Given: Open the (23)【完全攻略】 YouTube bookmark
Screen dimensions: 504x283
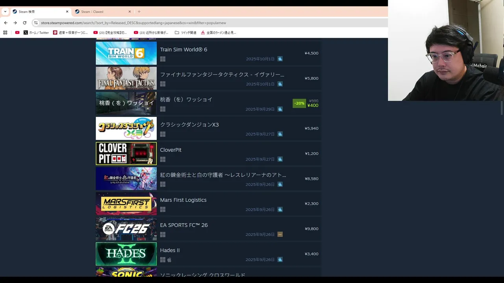Looking at the screenshot, I should [110, 33].
